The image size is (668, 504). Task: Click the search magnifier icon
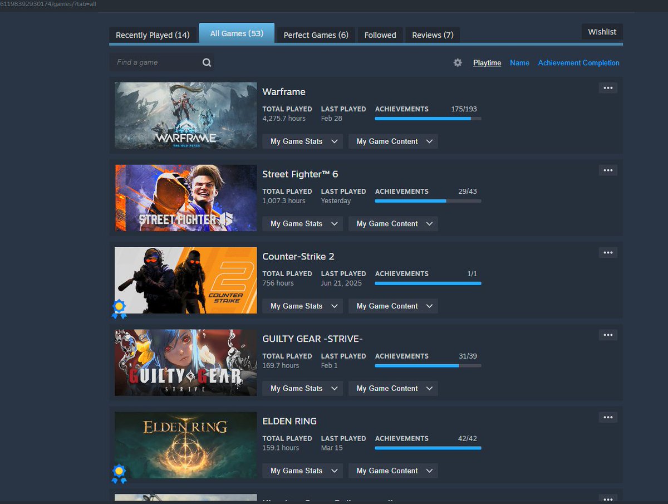[207, 62]
